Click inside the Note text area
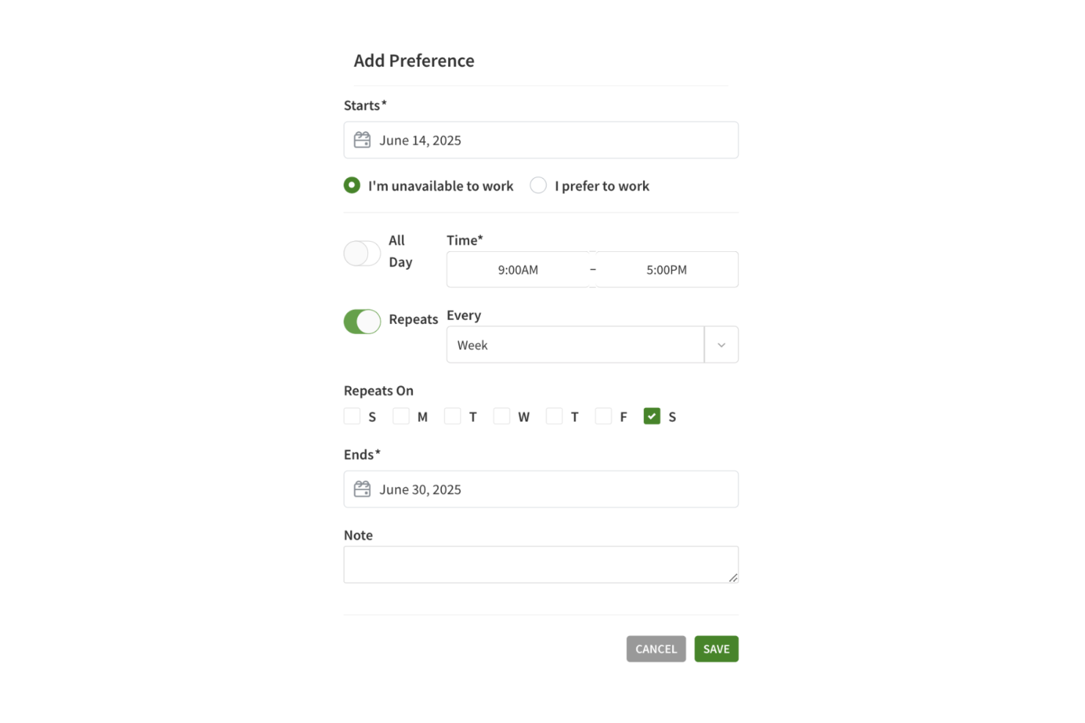This screenshot has width=1085, height=723. [x=541, y=564]
